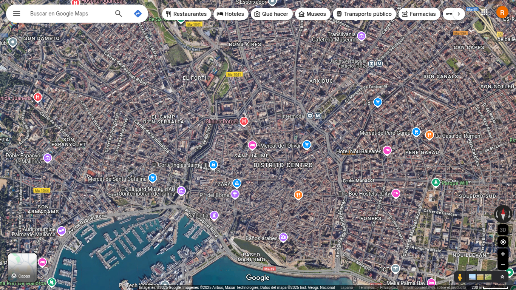Select the Clínica Juaneda hospital marker
The image size is (516, 290).
[37, 97]
